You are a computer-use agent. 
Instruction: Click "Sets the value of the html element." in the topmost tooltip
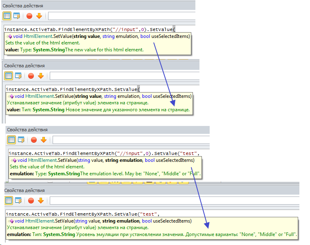pos(43,43)
